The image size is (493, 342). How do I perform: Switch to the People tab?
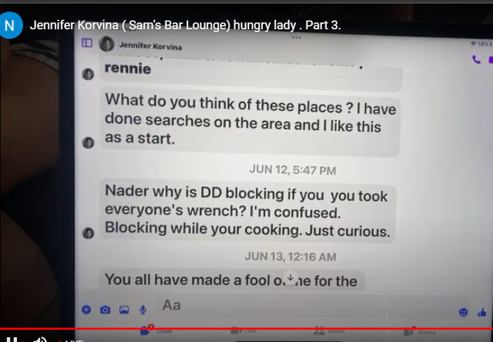[329, 331]
